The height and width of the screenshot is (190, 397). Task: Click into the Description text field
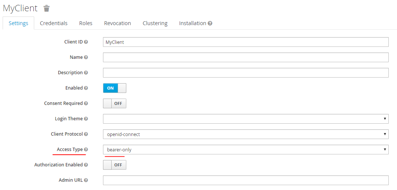point(245,73)
